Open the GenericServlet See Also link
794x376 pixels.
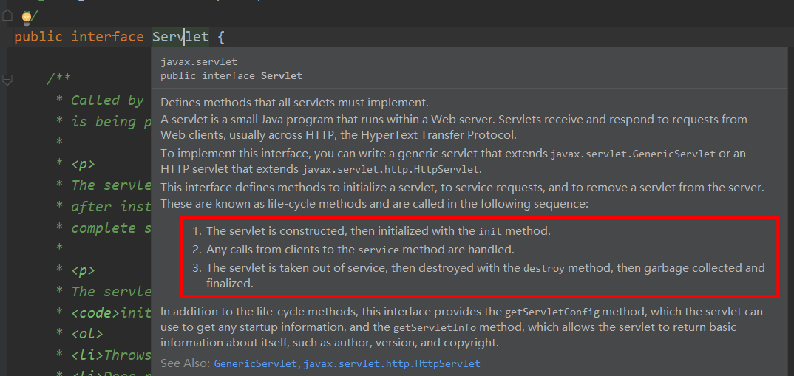pyautogui.click(x=257, y=363)
